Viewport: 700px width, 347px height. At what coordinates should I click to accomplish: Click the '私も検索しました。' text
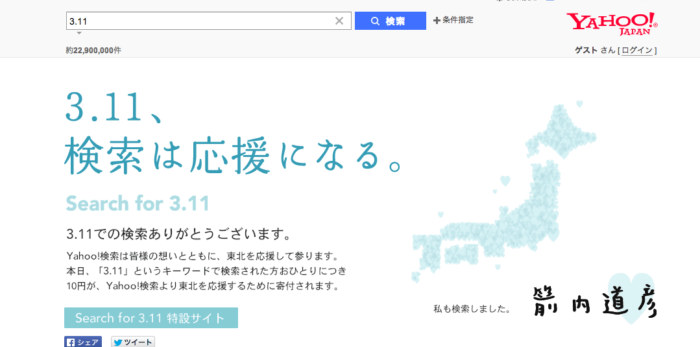tap(472, 309)
